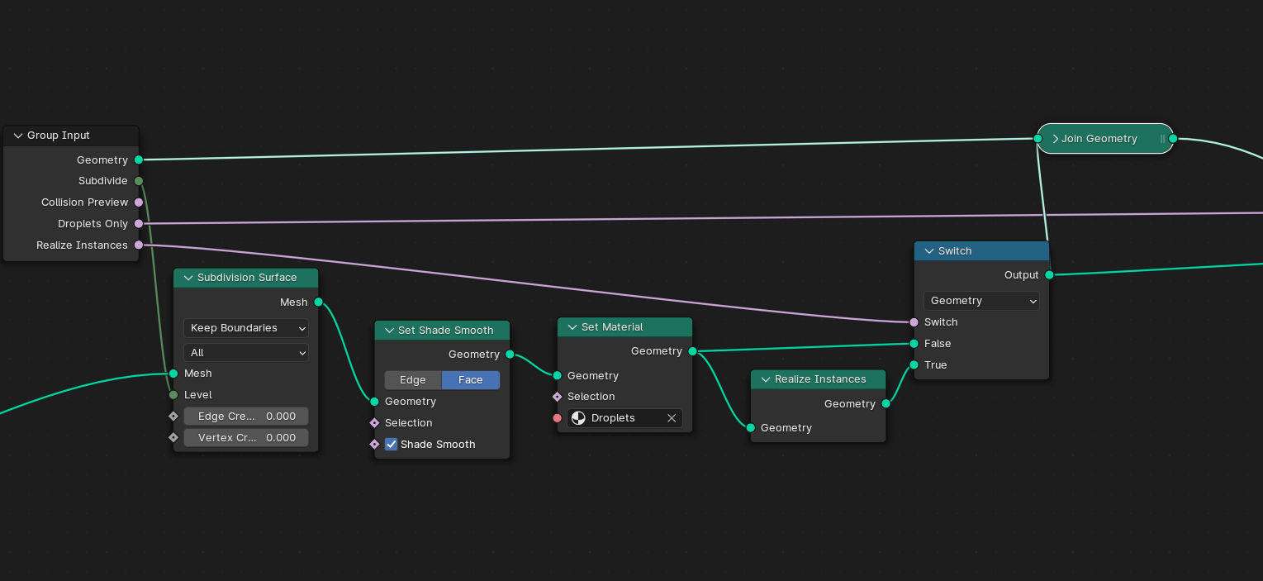Click the Switch node Output socket

pos(1049,275)
